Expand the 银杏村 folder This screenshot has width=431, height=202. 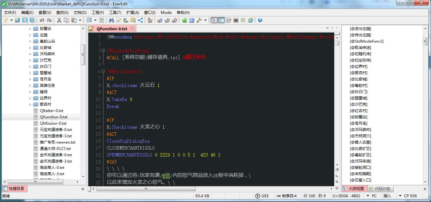coord(30,104)
